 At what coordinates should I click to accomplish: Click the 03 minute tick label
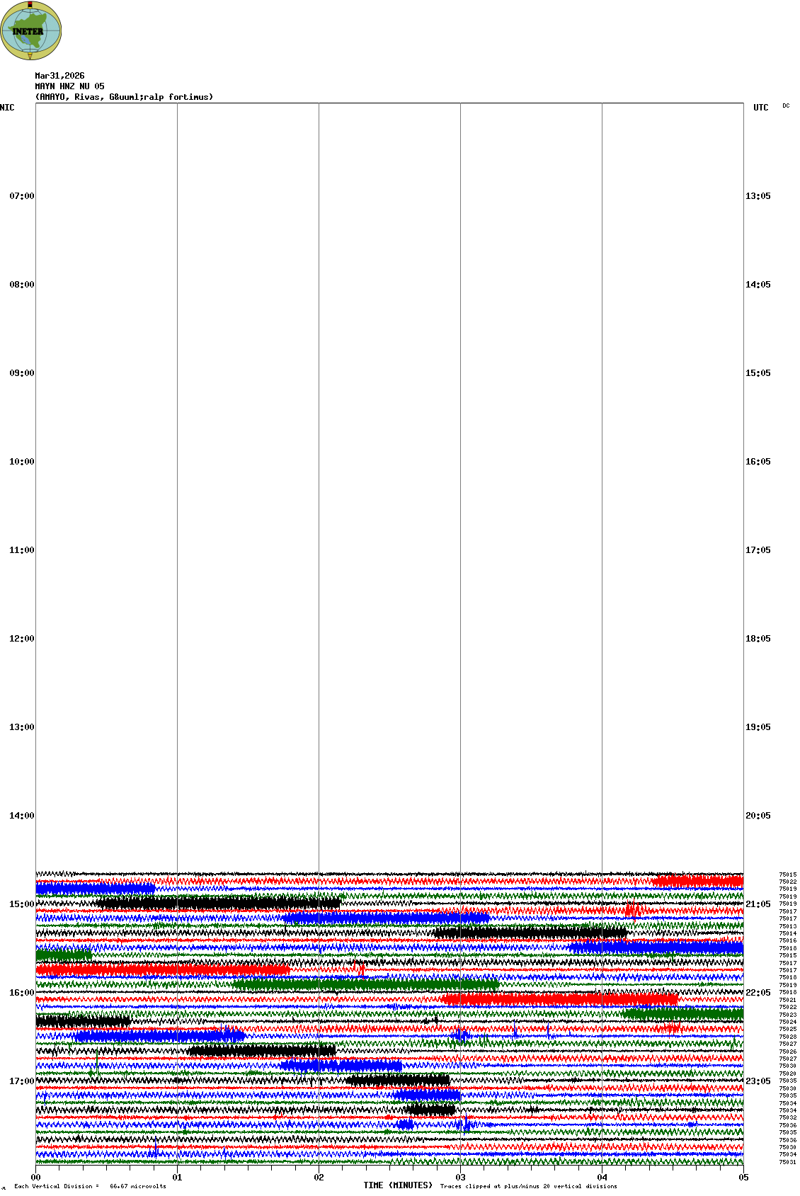[x=460, y=1178]
